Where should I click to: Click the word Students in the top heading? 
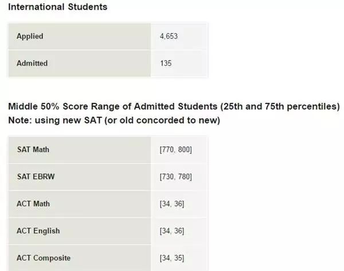click(88, 7)
